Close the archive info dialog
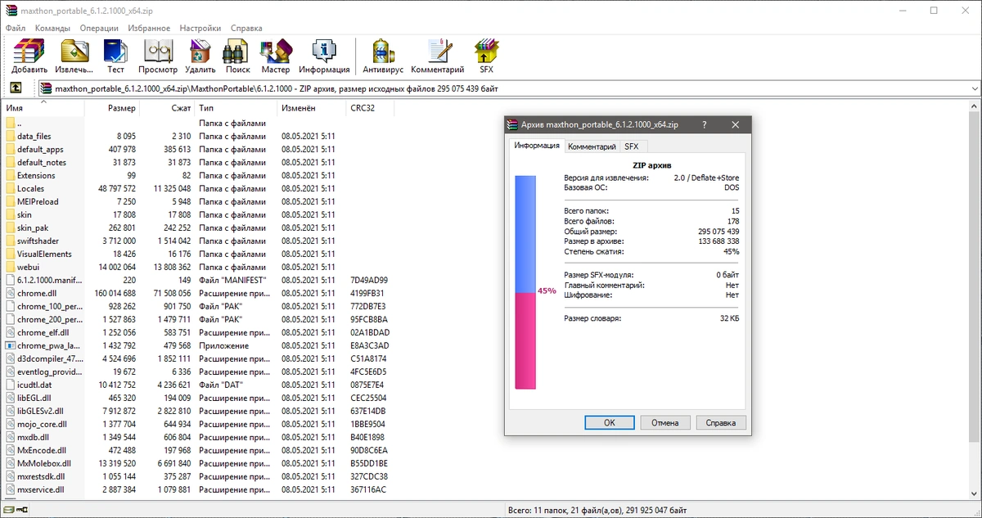982x518 pixels. click(735, 124)
